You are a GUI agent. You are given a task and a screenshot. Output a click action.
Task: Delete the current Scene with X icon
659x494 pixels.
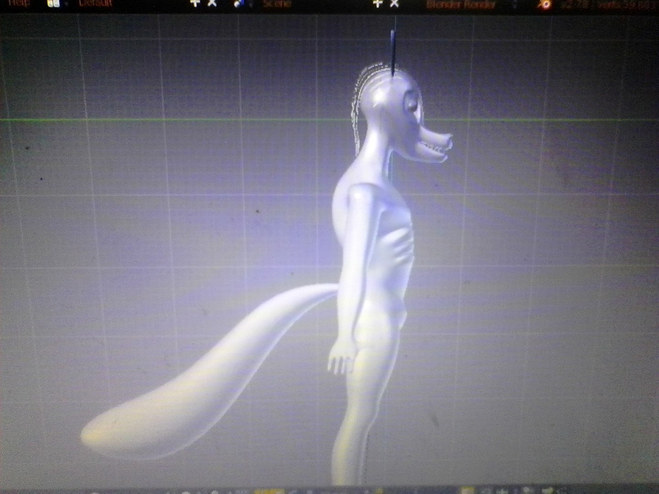click(x=394, y=4)
